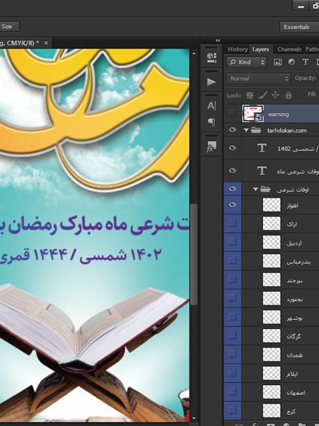The height and width of the screenshot is (426, 319).
Task: Show the کرج layer
Action: (232, 411)
